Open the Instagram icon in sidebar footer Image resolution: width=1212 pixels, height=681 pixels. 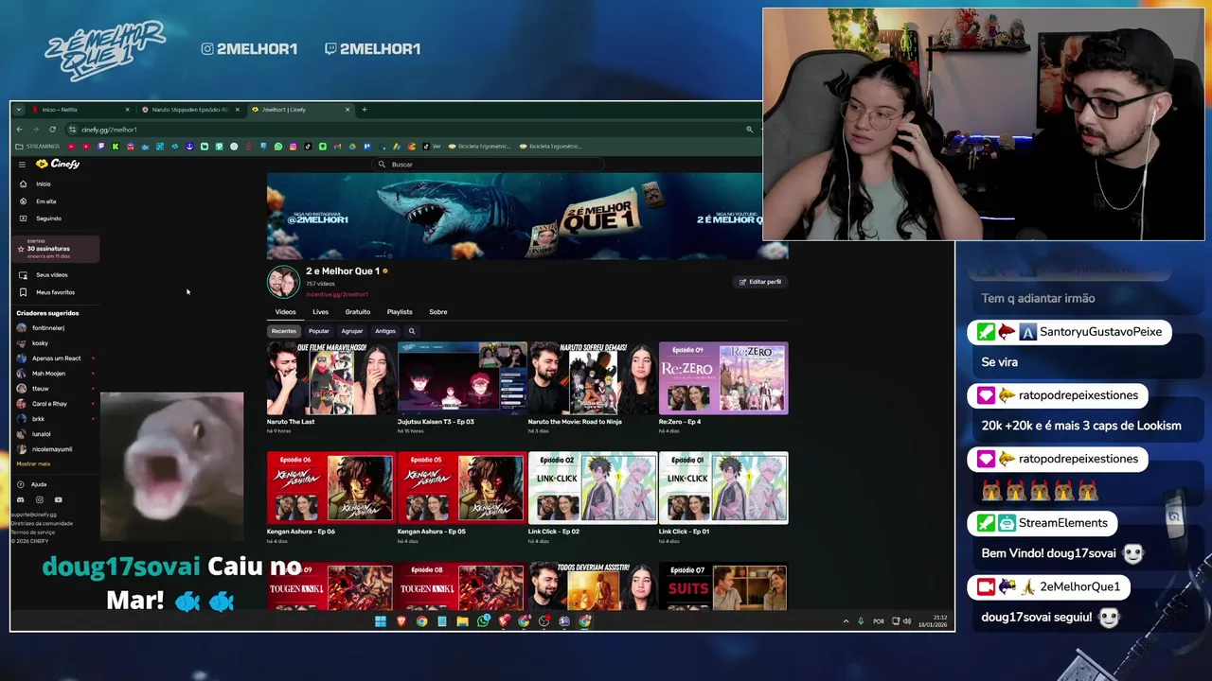[39, 500]
